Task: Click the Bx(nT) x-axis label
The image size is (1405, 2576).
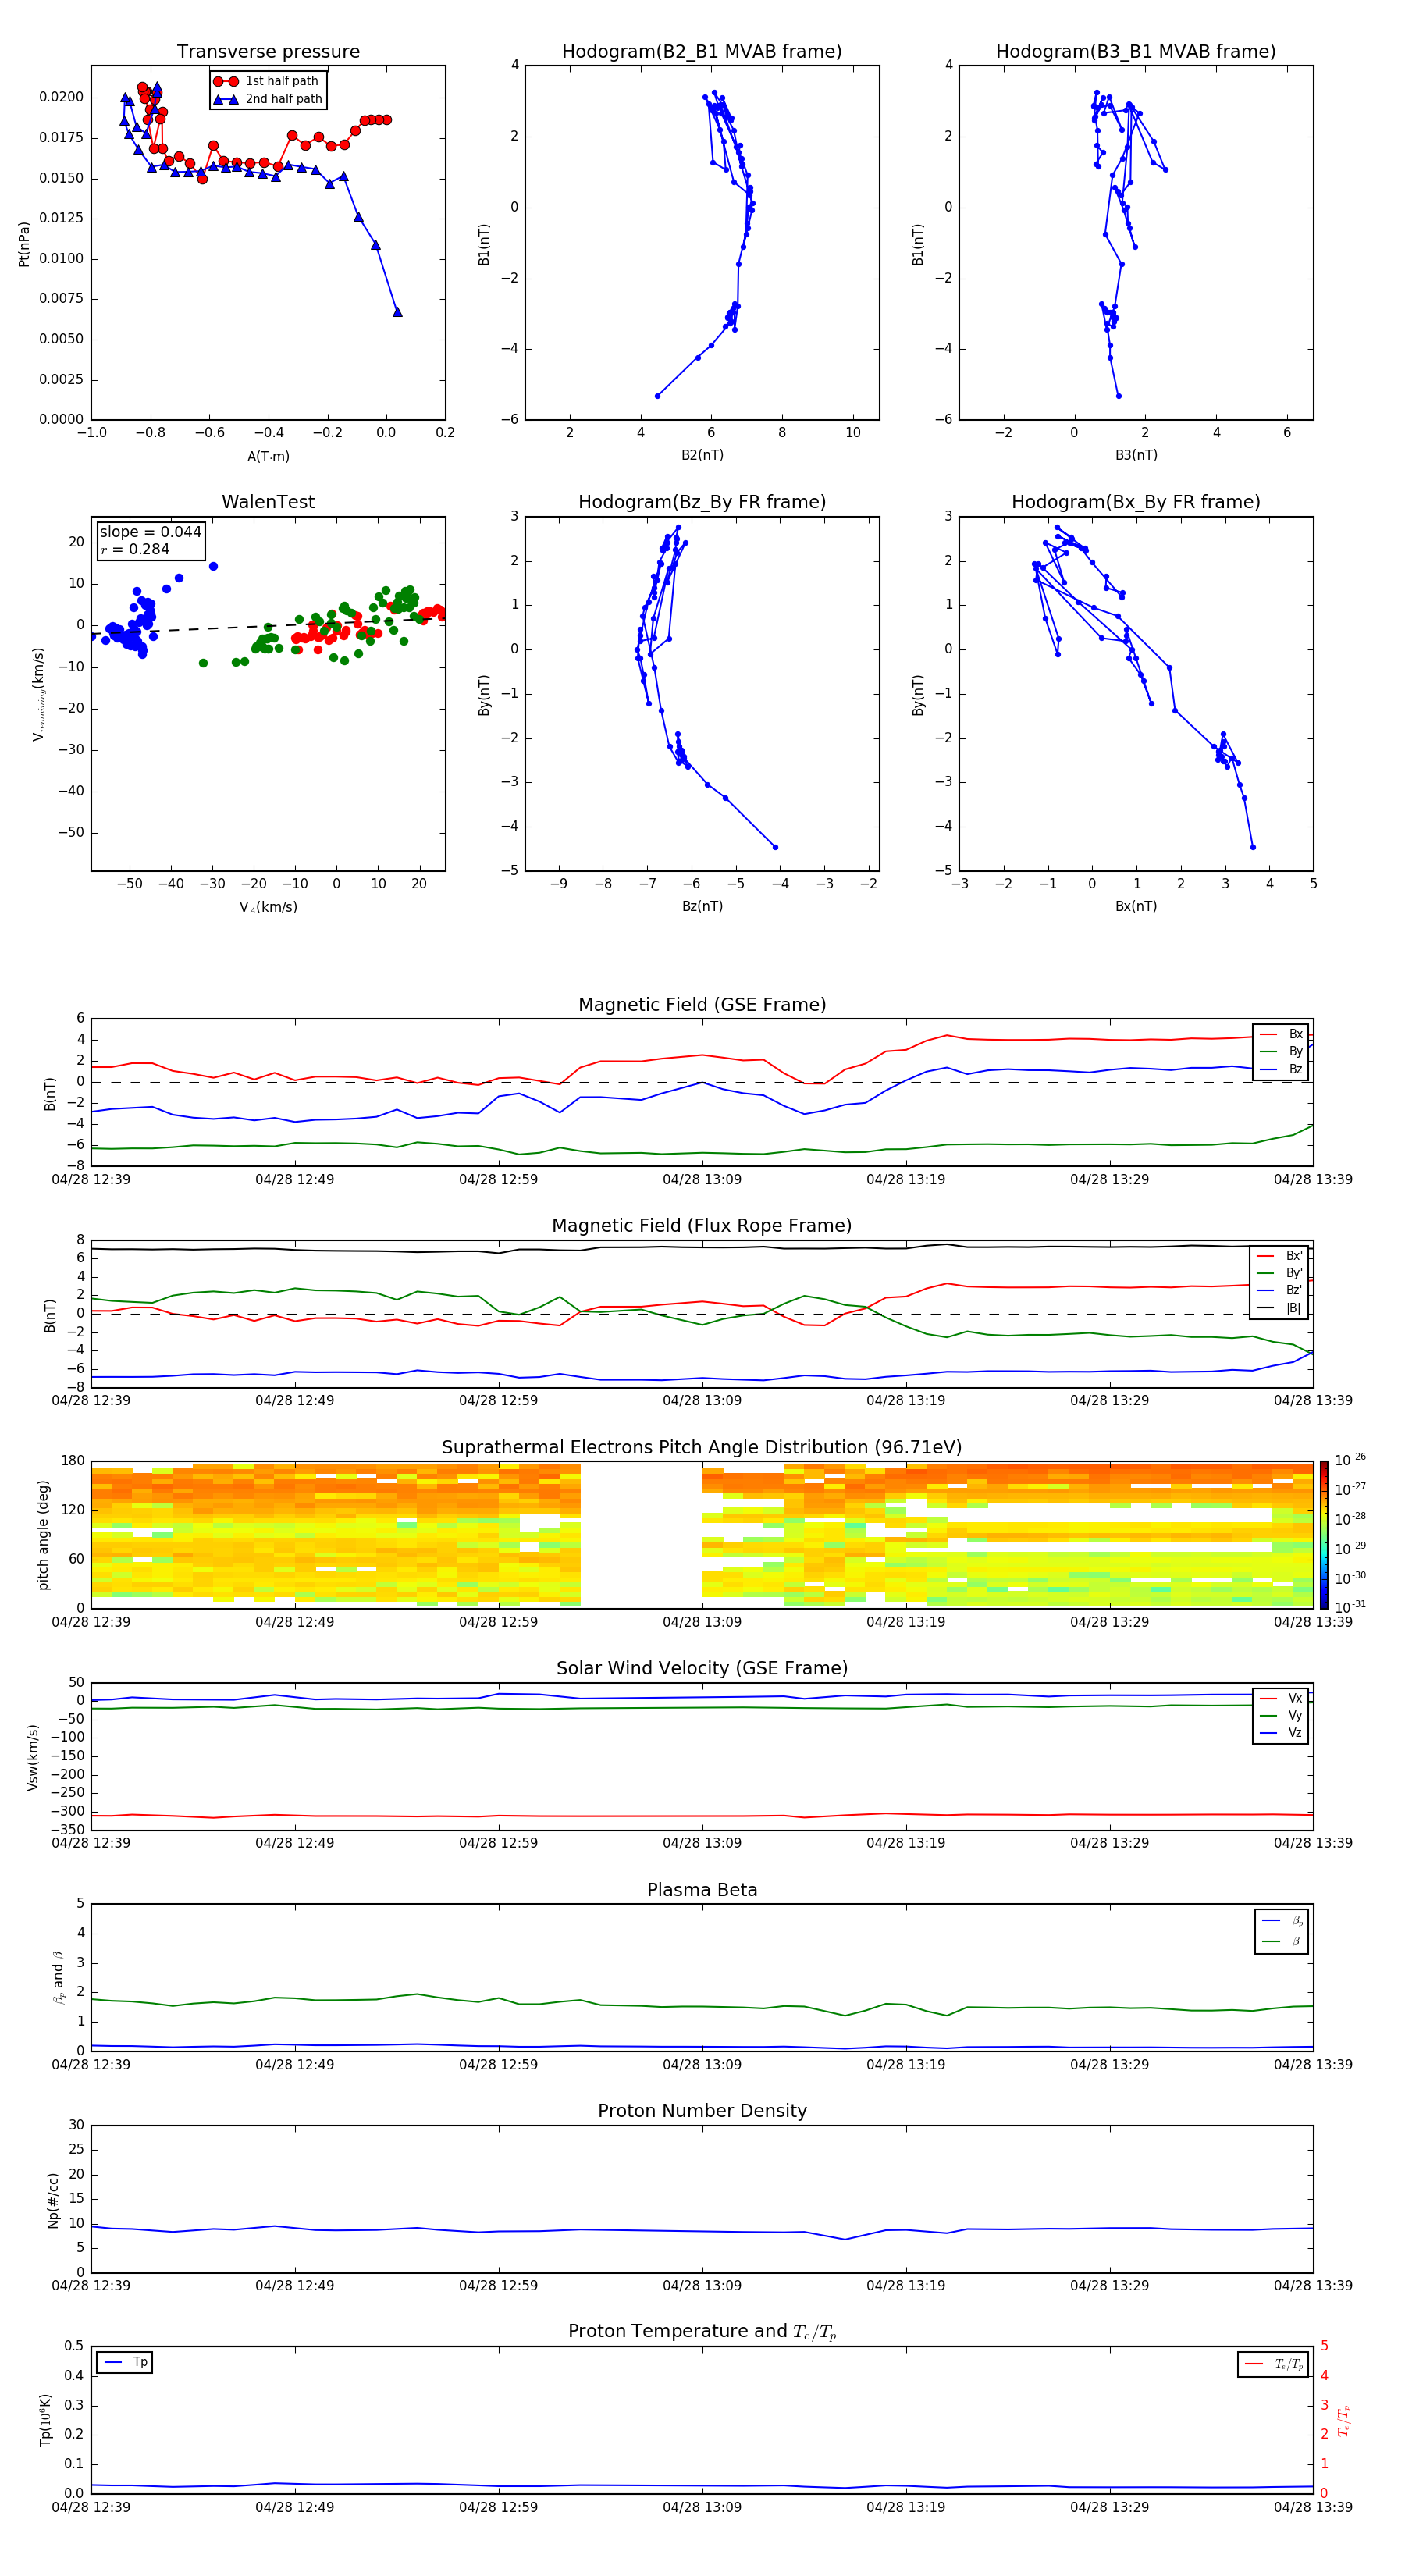Action: [x=1136, y=907]
